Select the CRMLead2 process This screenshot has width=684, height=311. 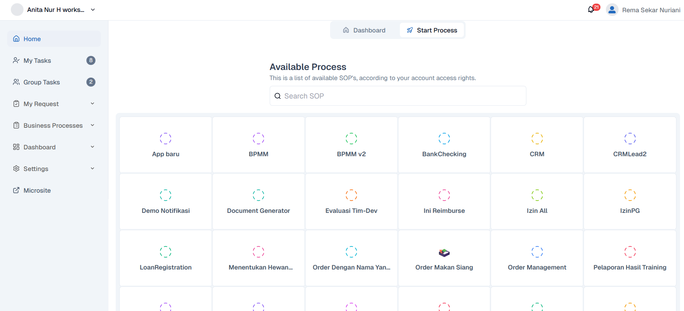click(630, 145)
